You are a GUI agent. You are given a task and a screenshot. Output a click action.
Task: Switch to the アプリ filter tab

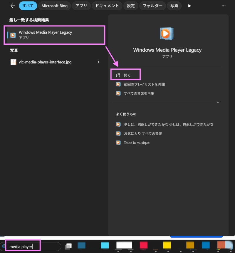point(81,6)
